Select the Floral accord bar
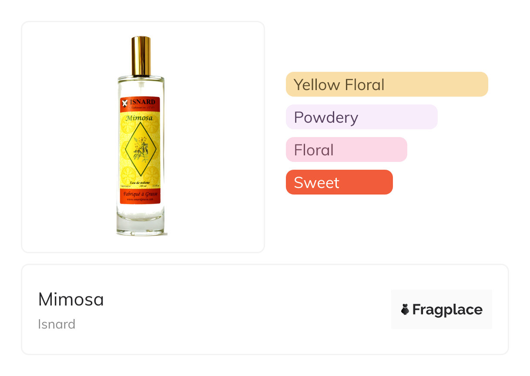The height and width of the screenshot is (376, 530). click(x=346, y=150)
